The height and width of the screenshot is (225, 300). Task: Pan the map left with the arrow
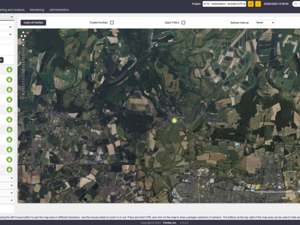[x=21, y=36]
